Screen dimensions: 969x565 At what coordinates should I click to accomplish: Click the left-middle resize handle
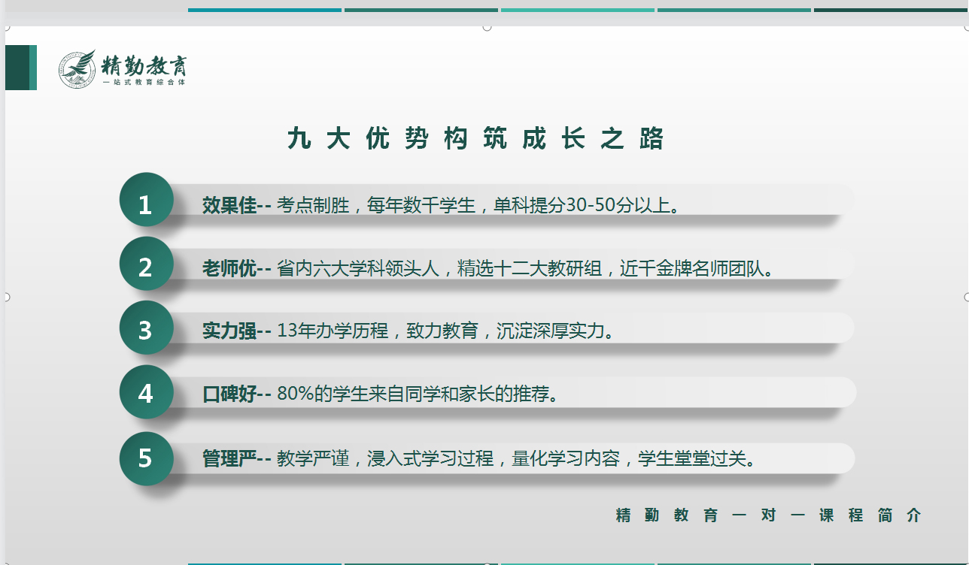(x=6, y=297)
